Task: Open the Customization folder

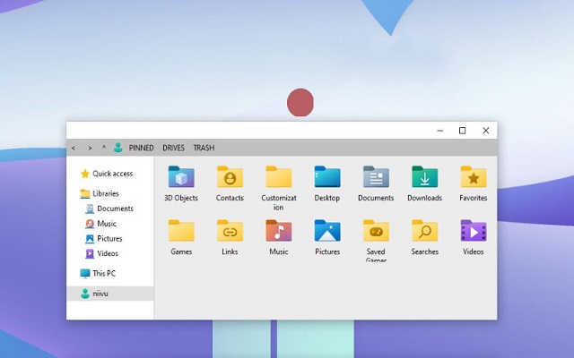Action: (x=279, y=188)
